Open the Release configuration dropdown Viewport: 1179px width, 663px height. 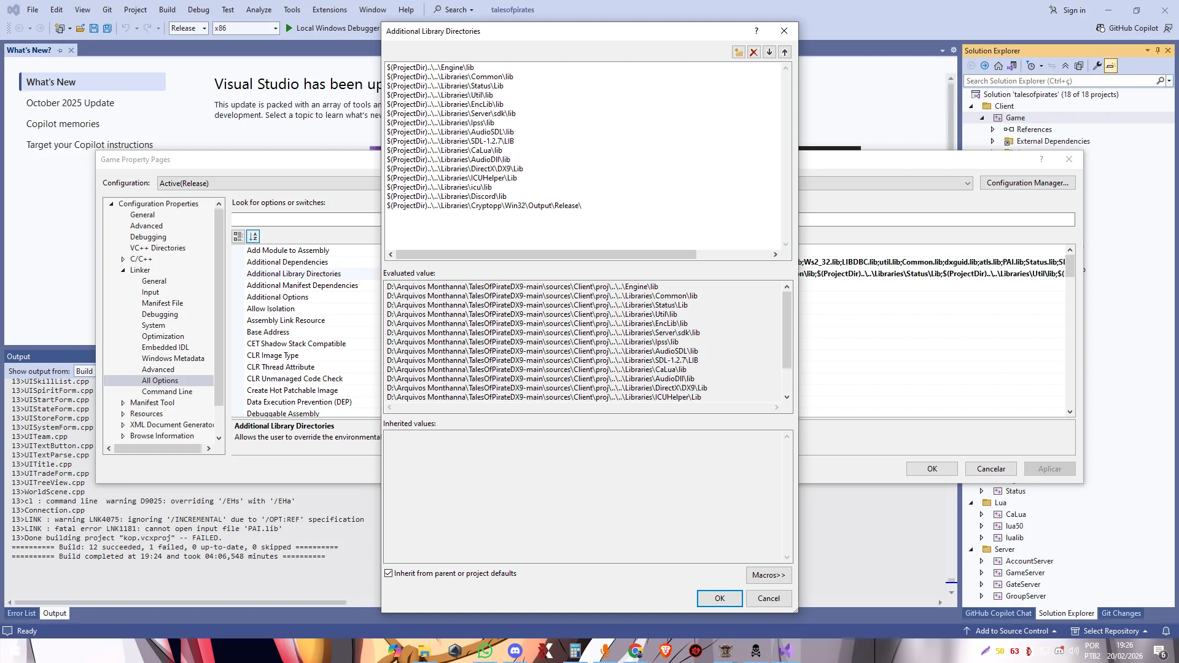click(189, 28)
